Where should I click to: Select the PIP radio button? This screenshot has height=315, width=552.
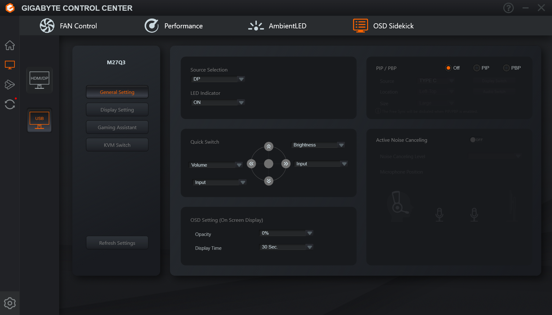[477, 68]
